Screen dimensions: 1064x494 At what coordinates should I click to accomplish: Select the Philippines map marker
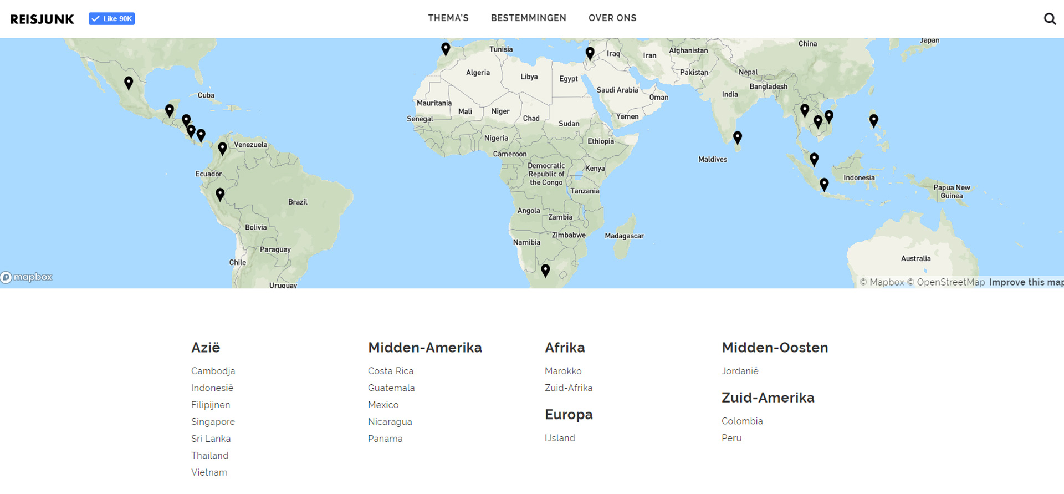click(x=873, y=120)
